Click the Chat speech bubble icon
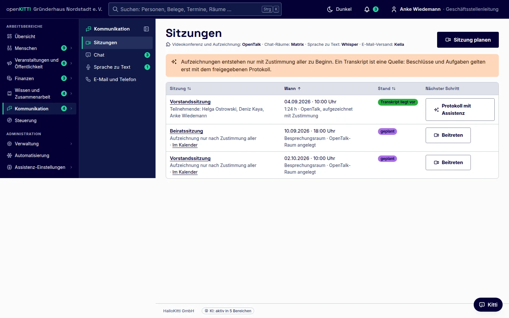 point(88,55)
